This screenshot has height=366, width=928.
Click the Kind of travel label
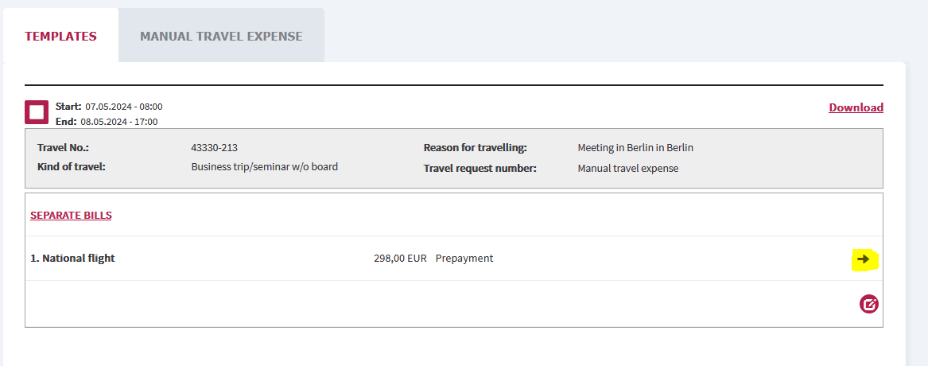tap(71, 166)
